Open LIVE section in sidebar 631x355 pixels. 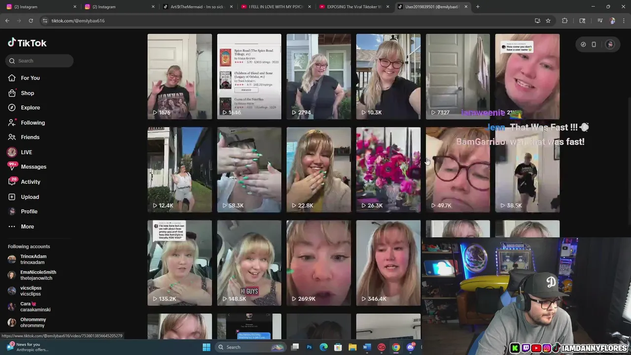click(20, 152)
